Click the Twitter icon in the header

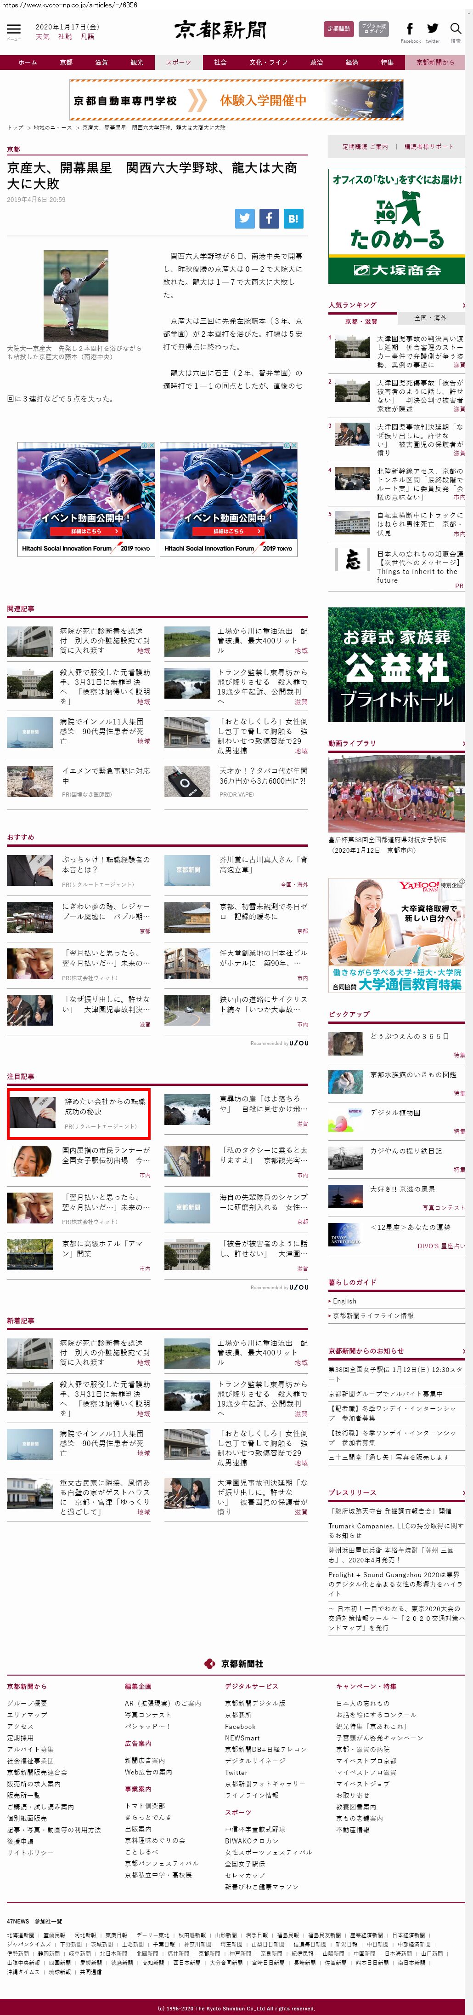point(433,29)
